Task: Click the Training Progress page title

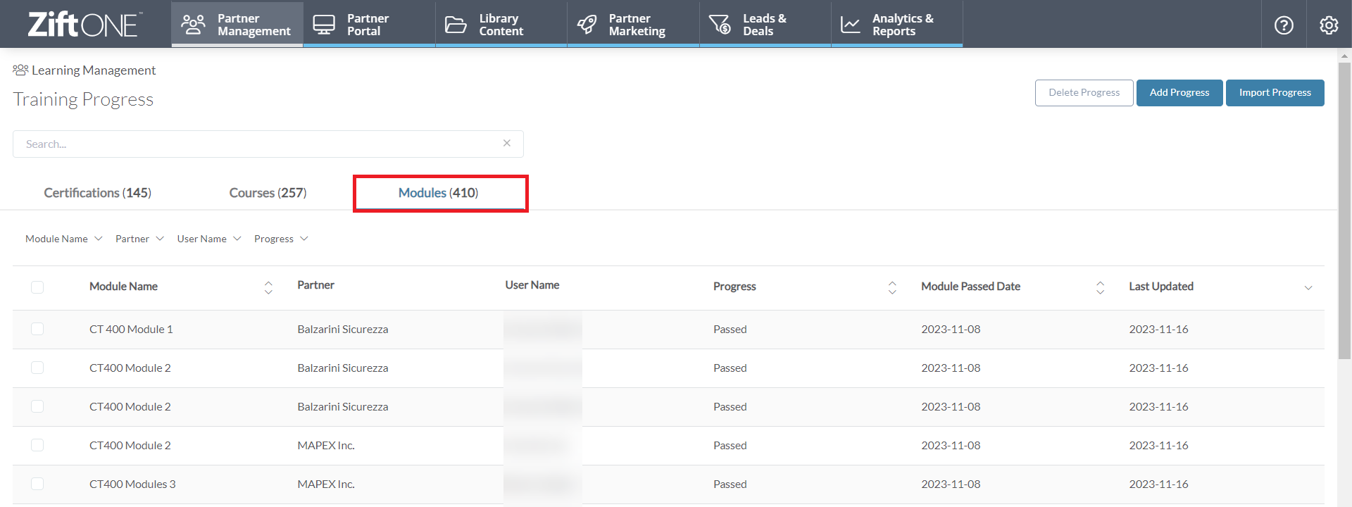Action: click(83, 99)
